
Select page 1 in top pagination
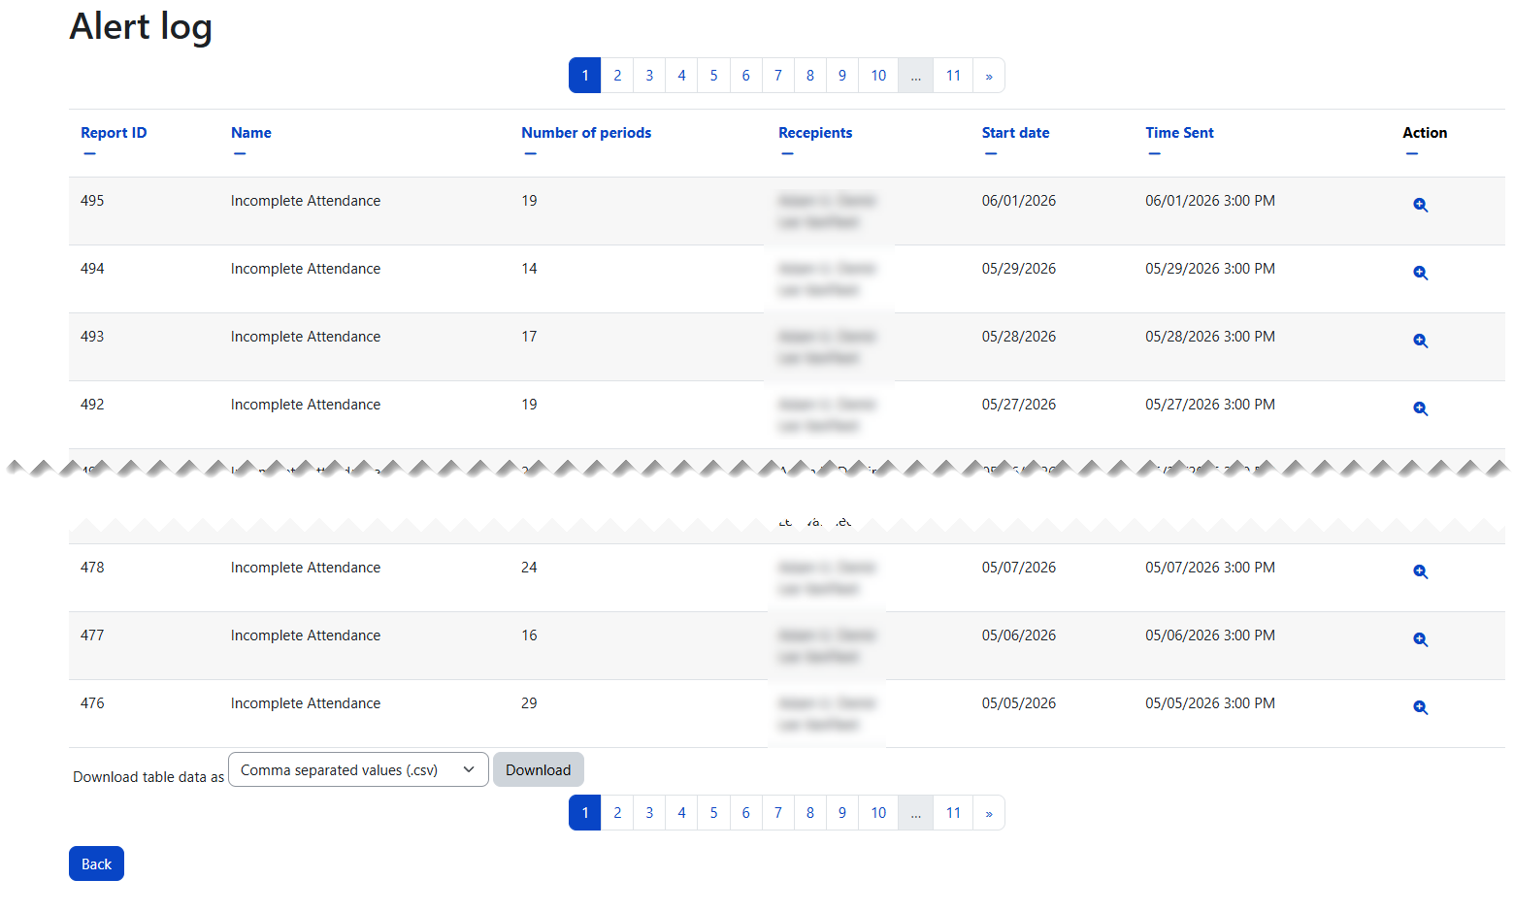[x=585, y=76]
